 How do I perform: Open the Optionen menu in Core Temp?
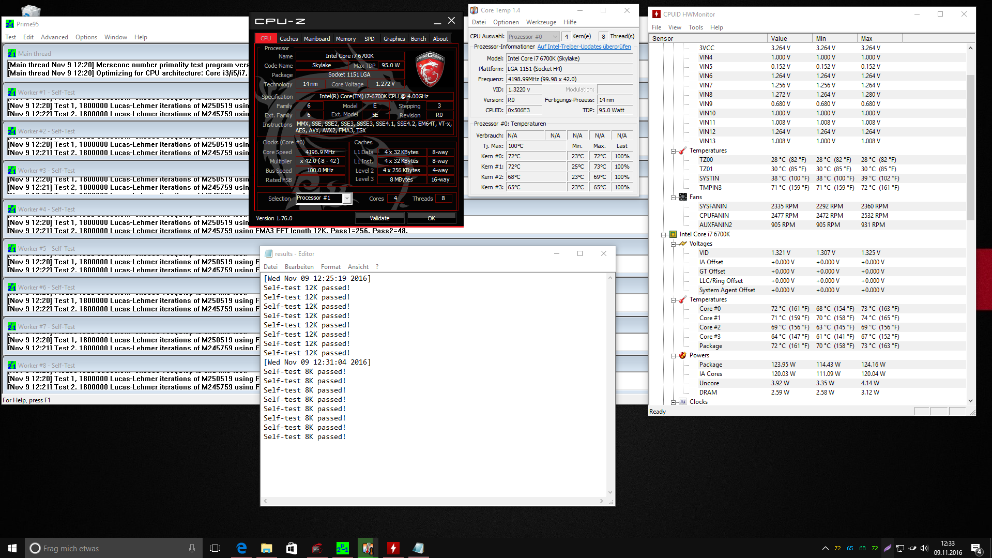tap(506, 22)
